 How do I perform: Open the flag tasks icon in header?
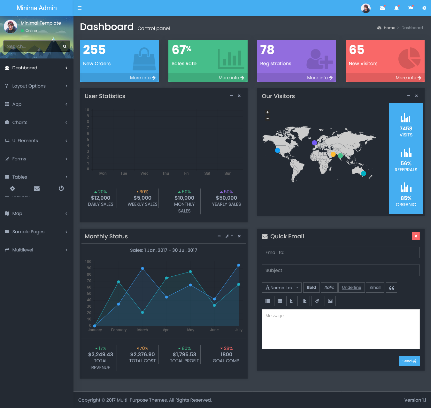click(411, 8)
